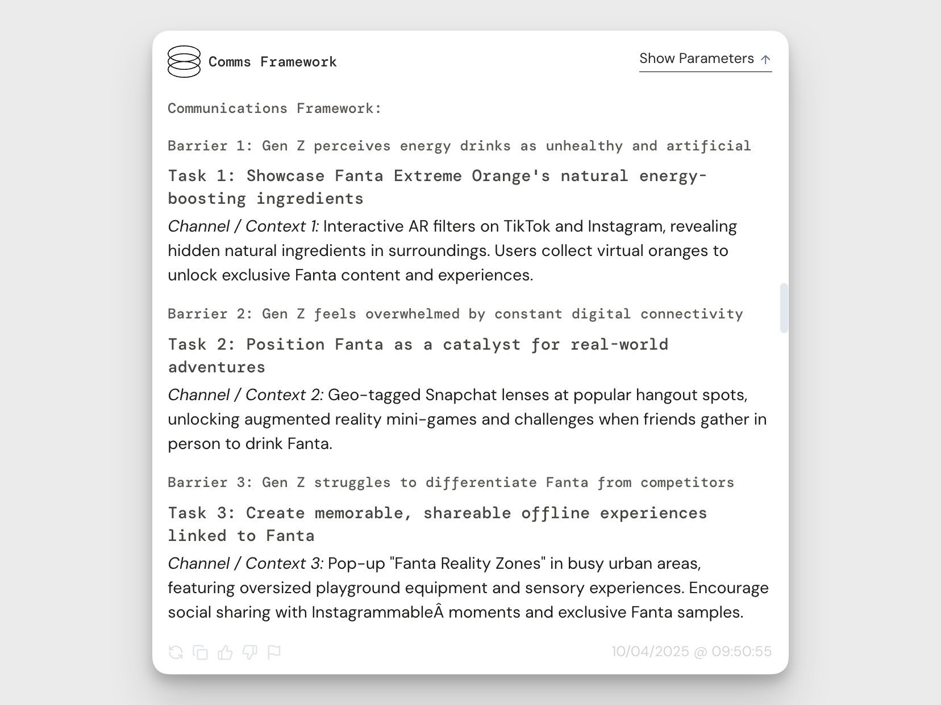Image resolution: width=941 pixels, height=705 pixels.
Task: Click the 10/04/2025 timestamp
Action: click(691, 652)
